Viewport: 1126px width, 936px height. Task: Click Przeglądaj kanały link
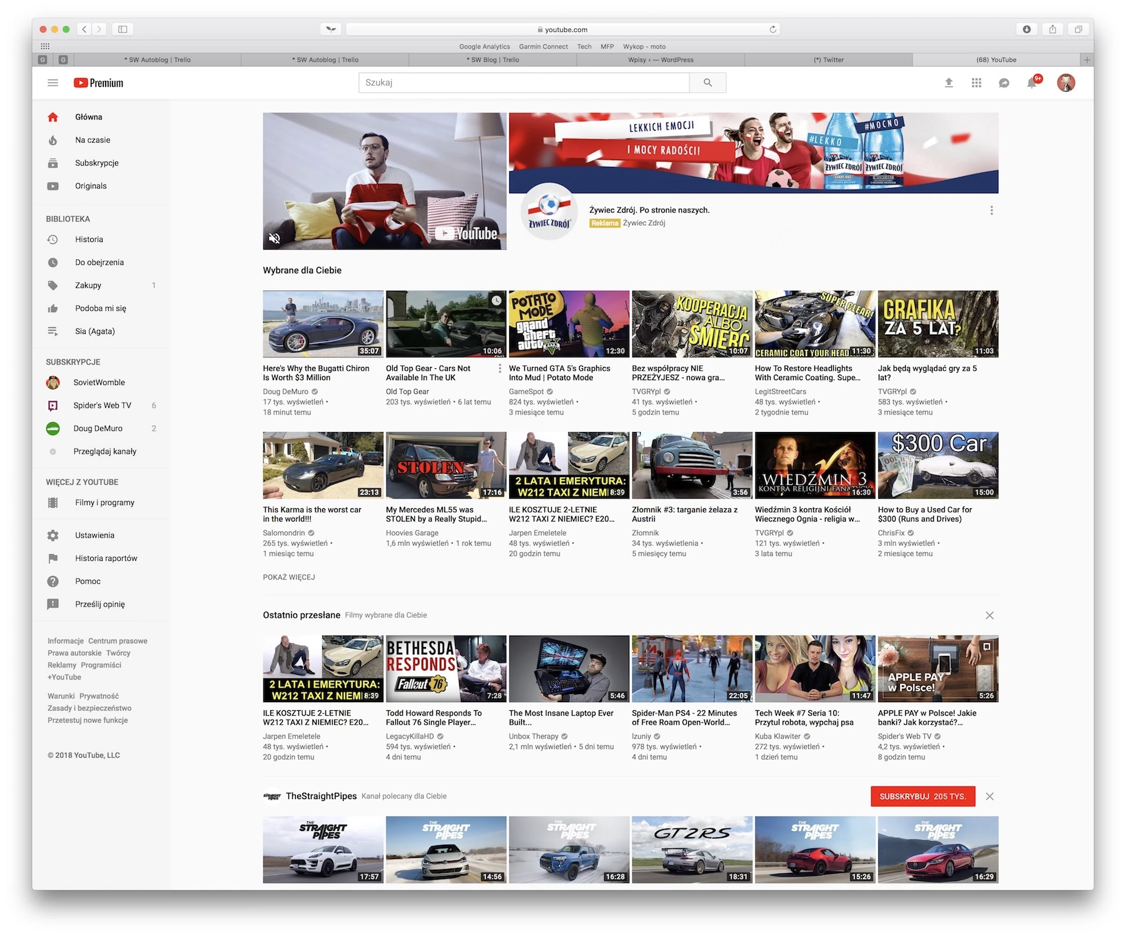(x=104, y=451)
